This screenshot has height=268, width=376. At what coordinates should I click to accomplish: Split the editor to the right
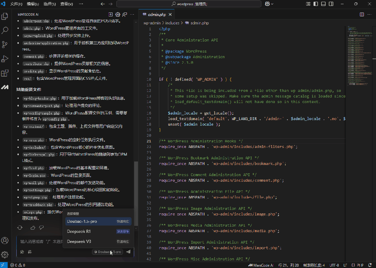[362, 15]
